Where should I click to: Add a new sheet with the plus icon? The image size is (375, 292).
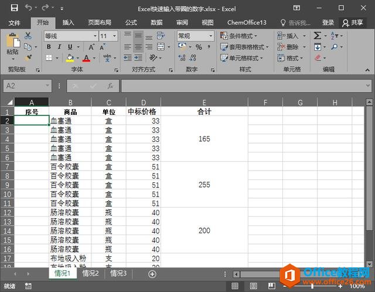pos(152,274)
